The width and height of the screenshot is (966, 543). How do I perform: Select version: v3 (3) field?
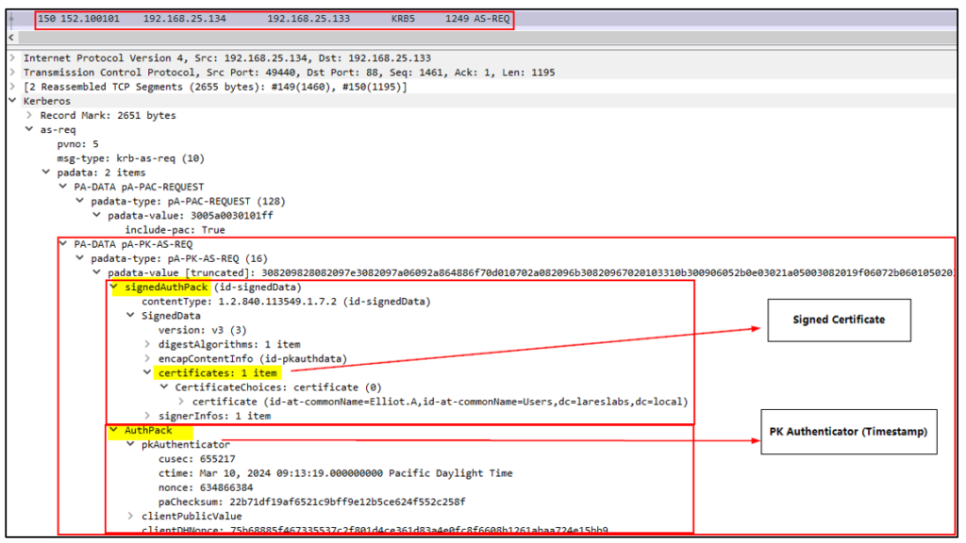coord(202,330)
